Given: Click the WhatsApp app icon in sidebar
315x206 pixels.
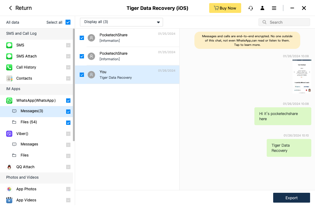Looking at the screenshot, I should point(9,101).
